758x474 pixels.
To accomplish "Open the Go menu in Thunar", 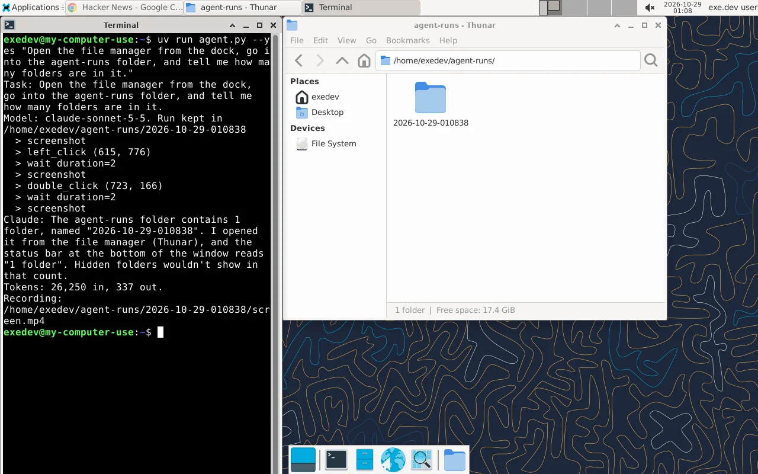I will (371, 40).
